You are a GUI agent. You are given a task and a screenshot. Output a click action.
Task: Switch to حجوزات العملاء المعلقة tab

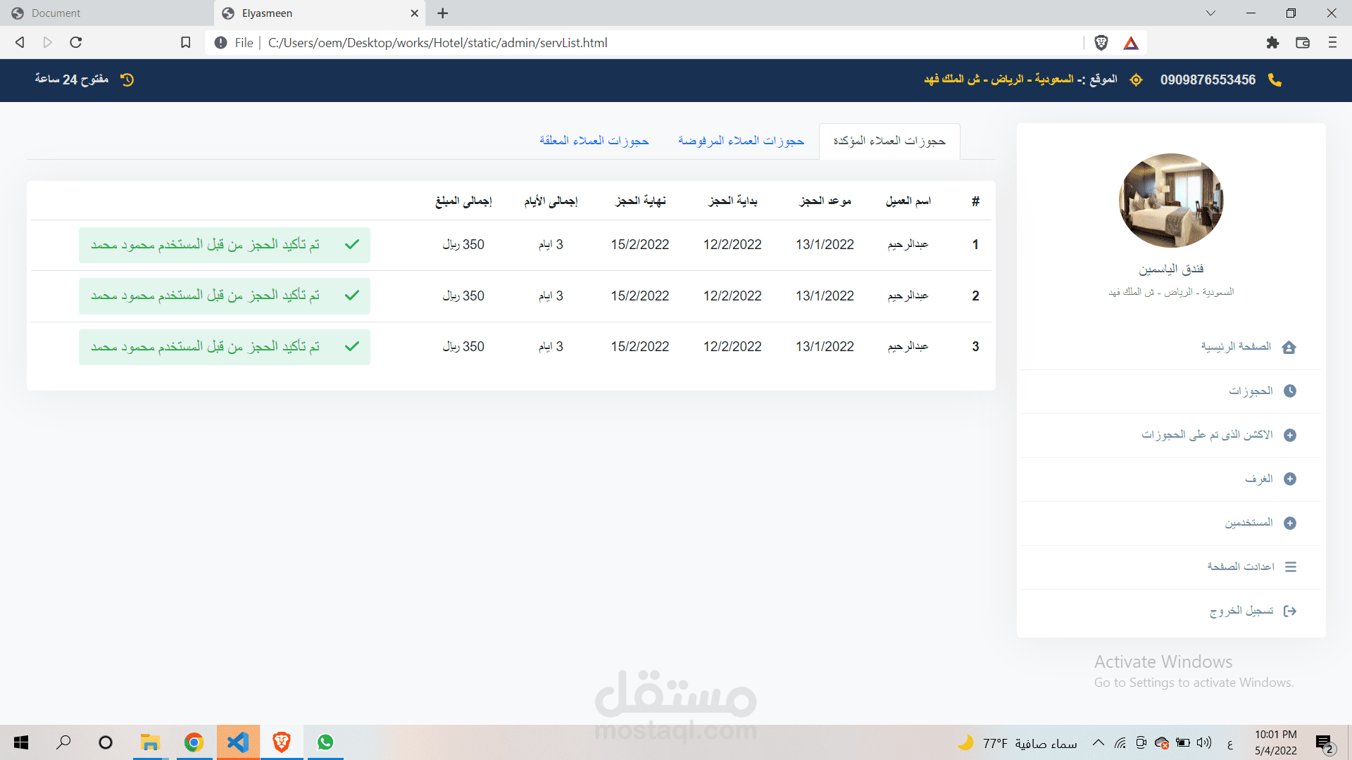click(594, 141)
